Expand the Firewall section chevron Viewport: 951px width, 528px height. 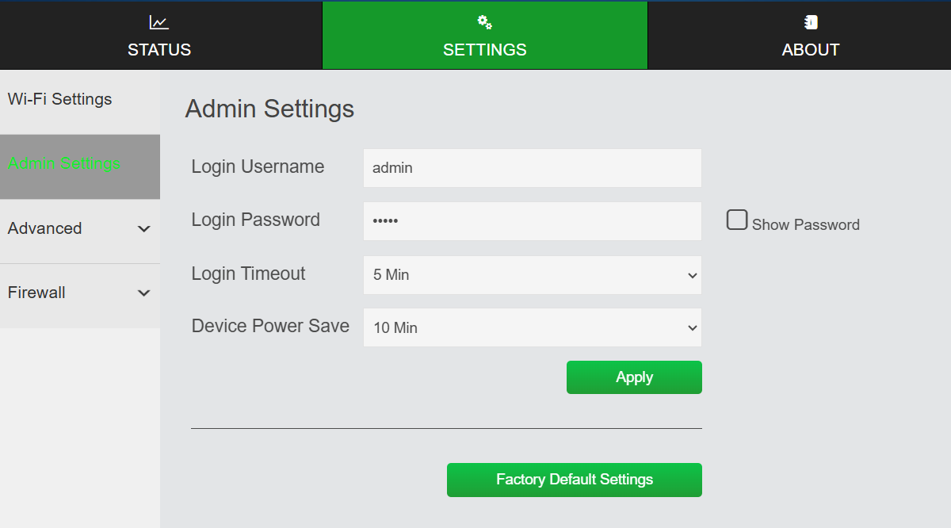143,293
